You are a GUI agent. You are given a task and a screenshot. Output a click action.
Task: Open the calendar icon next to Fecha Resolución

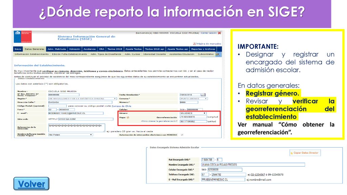tap(203, 95)
